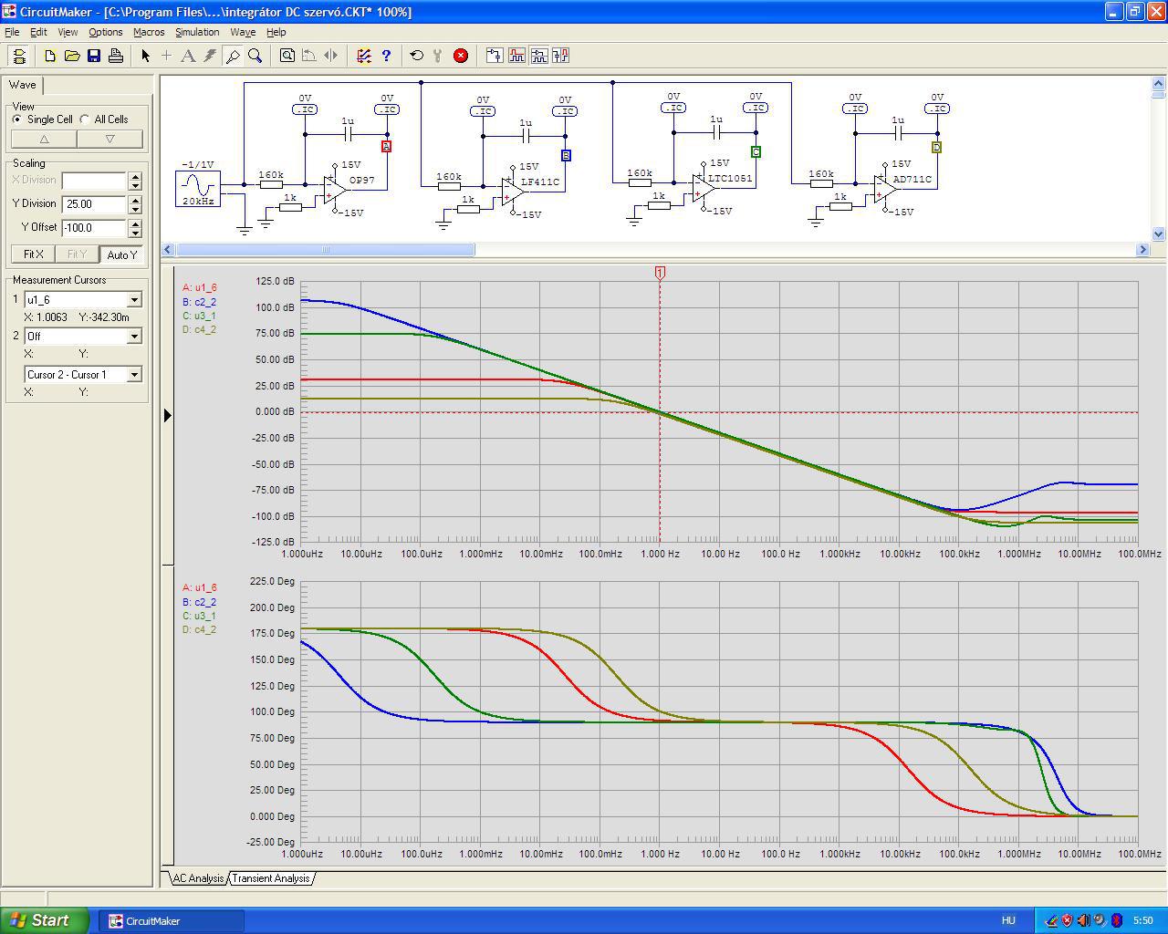Decrease the Y Offset stepper value
The height and width of the screenshot is (934, 1168).
(136, 233)
